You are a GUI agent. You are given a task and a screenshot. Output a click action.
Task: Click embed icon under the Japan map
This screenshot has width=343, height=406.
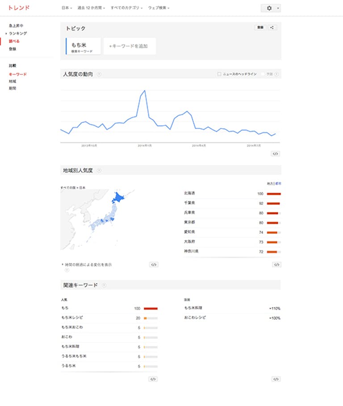154,265
